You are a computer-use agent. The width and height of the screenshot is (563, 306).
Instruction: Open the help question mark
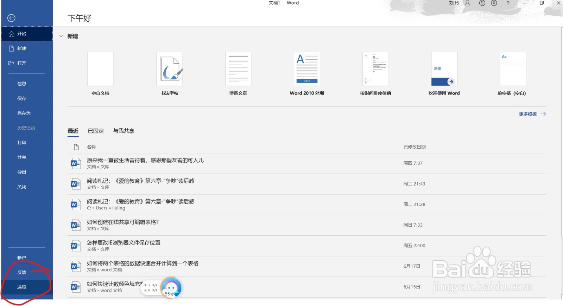[508, 3]
